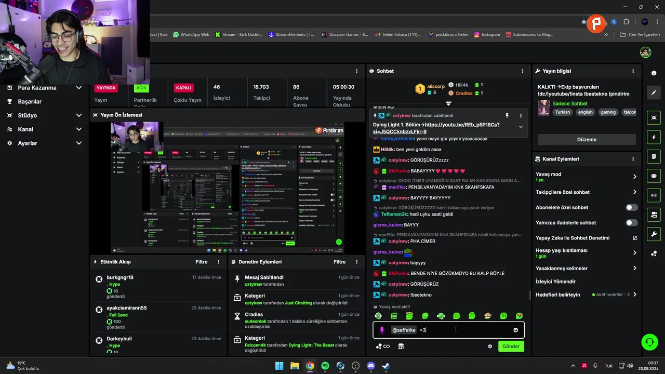Viewport: 665px width, 374px height.
Task: Toggle the activity feed lightning icon
Action: pos(654,137)
